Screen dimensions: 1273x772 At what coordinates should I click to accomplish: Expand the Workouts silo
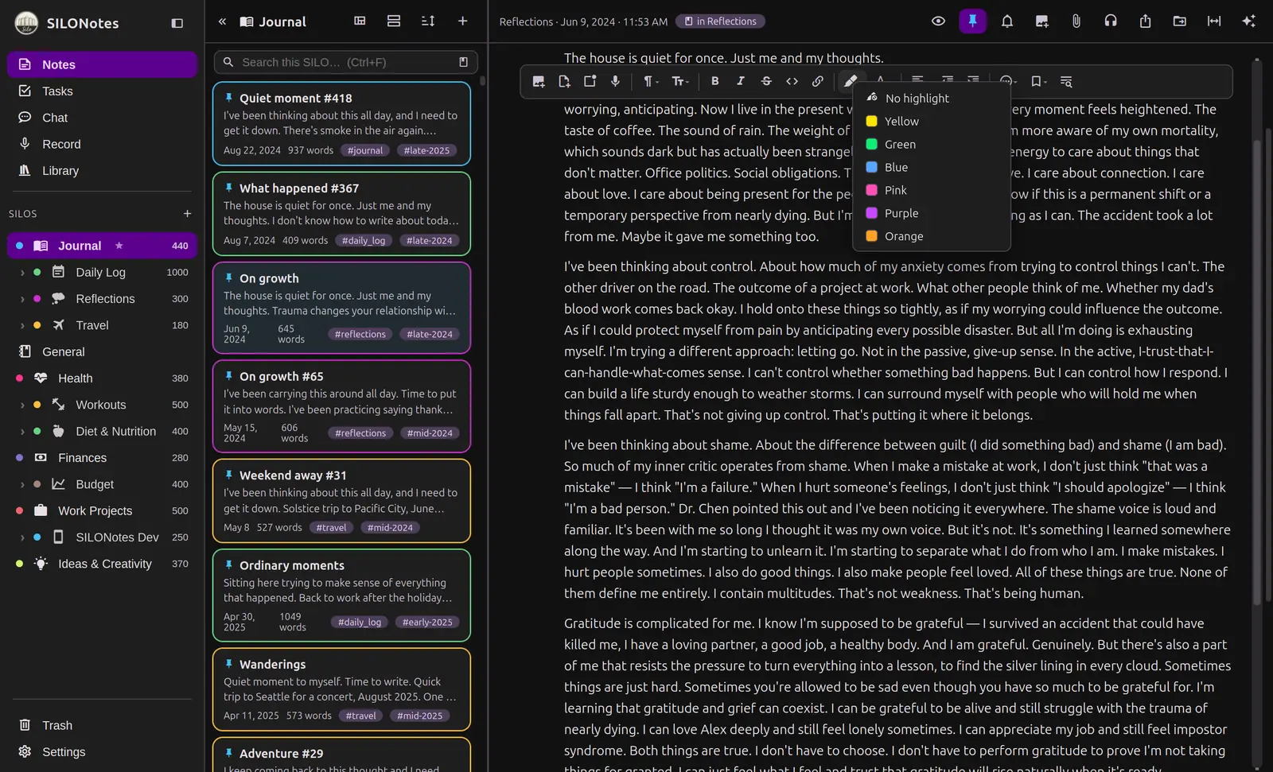[x=22, y=405]
